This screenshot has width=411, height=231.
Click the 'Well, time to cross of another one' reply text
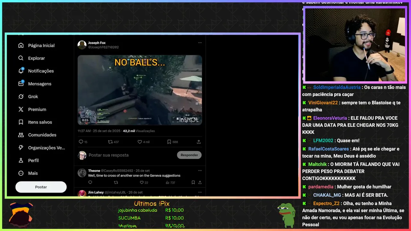coord(134,175)
